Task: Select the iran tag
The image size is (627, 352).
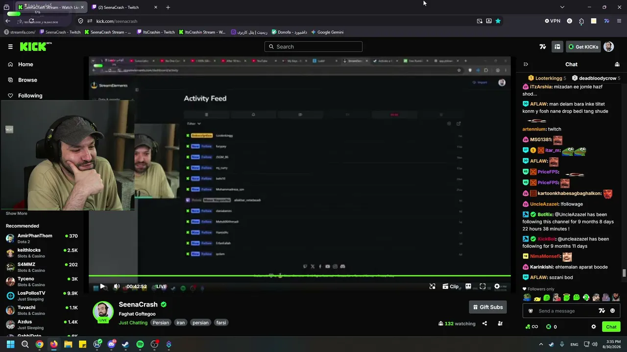Action: tap(181, 323)
